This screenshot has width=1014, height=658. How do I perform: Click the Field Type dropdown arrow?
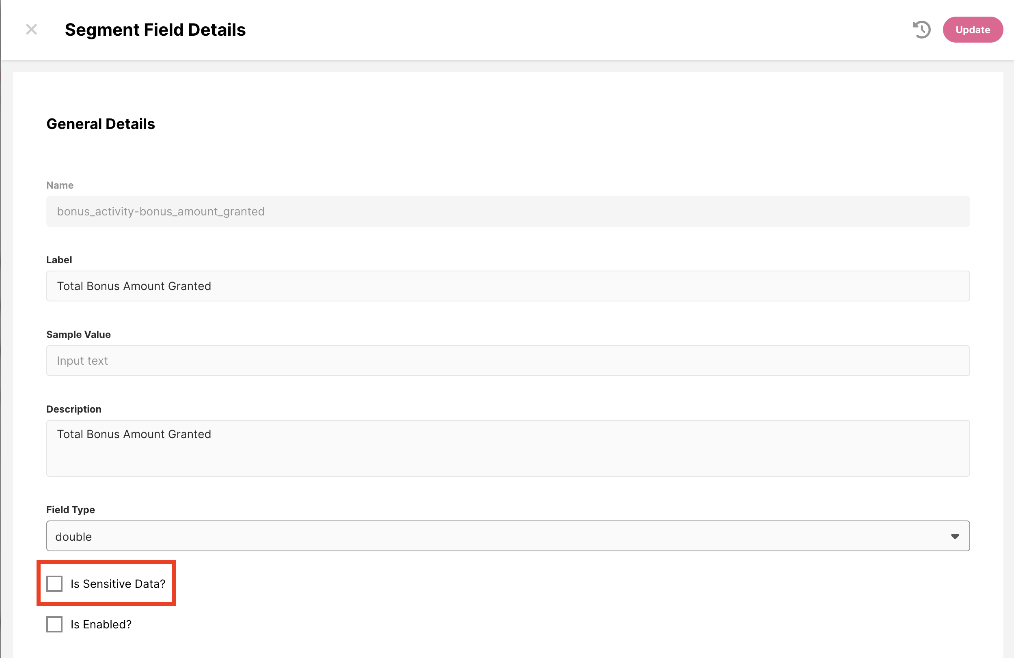click(x=955, y=536)
